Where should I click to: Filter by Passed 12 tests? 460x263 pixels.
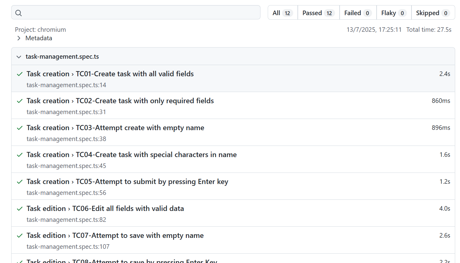(x=318, y=13)
